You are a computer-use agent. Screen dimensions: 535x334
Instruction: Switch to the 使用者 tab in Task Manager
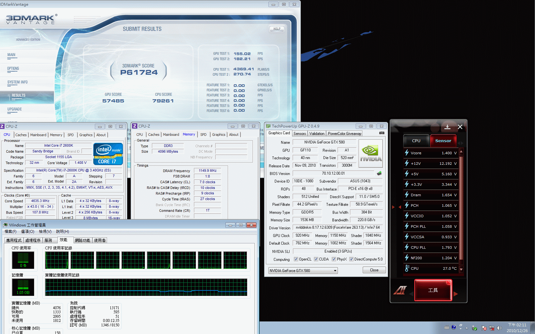coord(100,240)
